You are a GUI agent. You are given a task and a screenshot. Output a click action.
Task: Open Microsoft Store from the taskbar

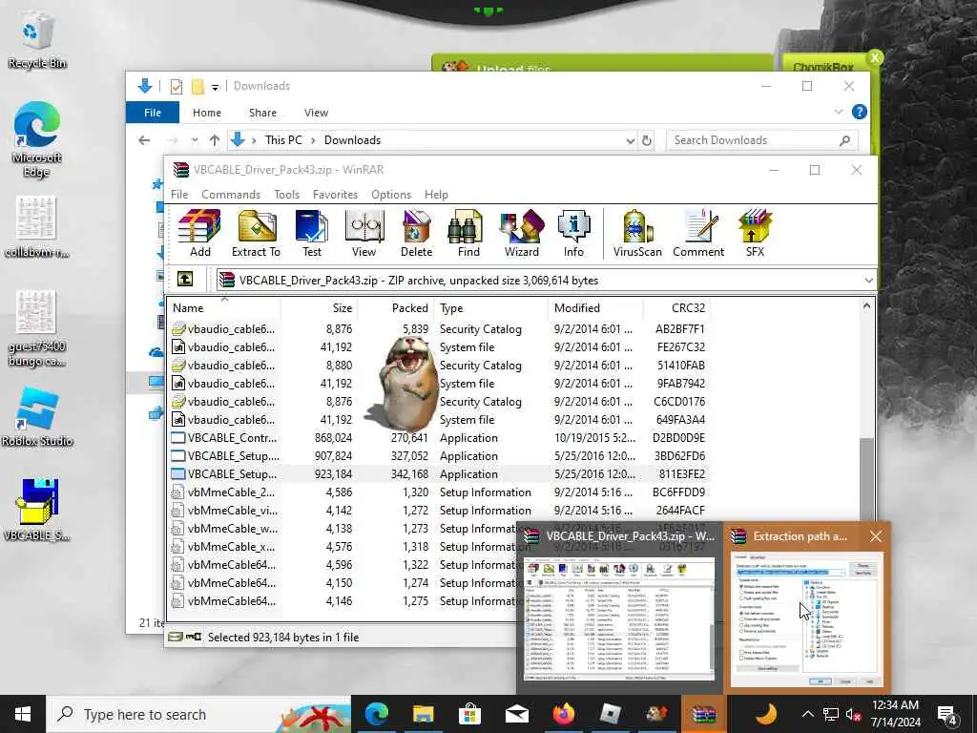point(469,714)
